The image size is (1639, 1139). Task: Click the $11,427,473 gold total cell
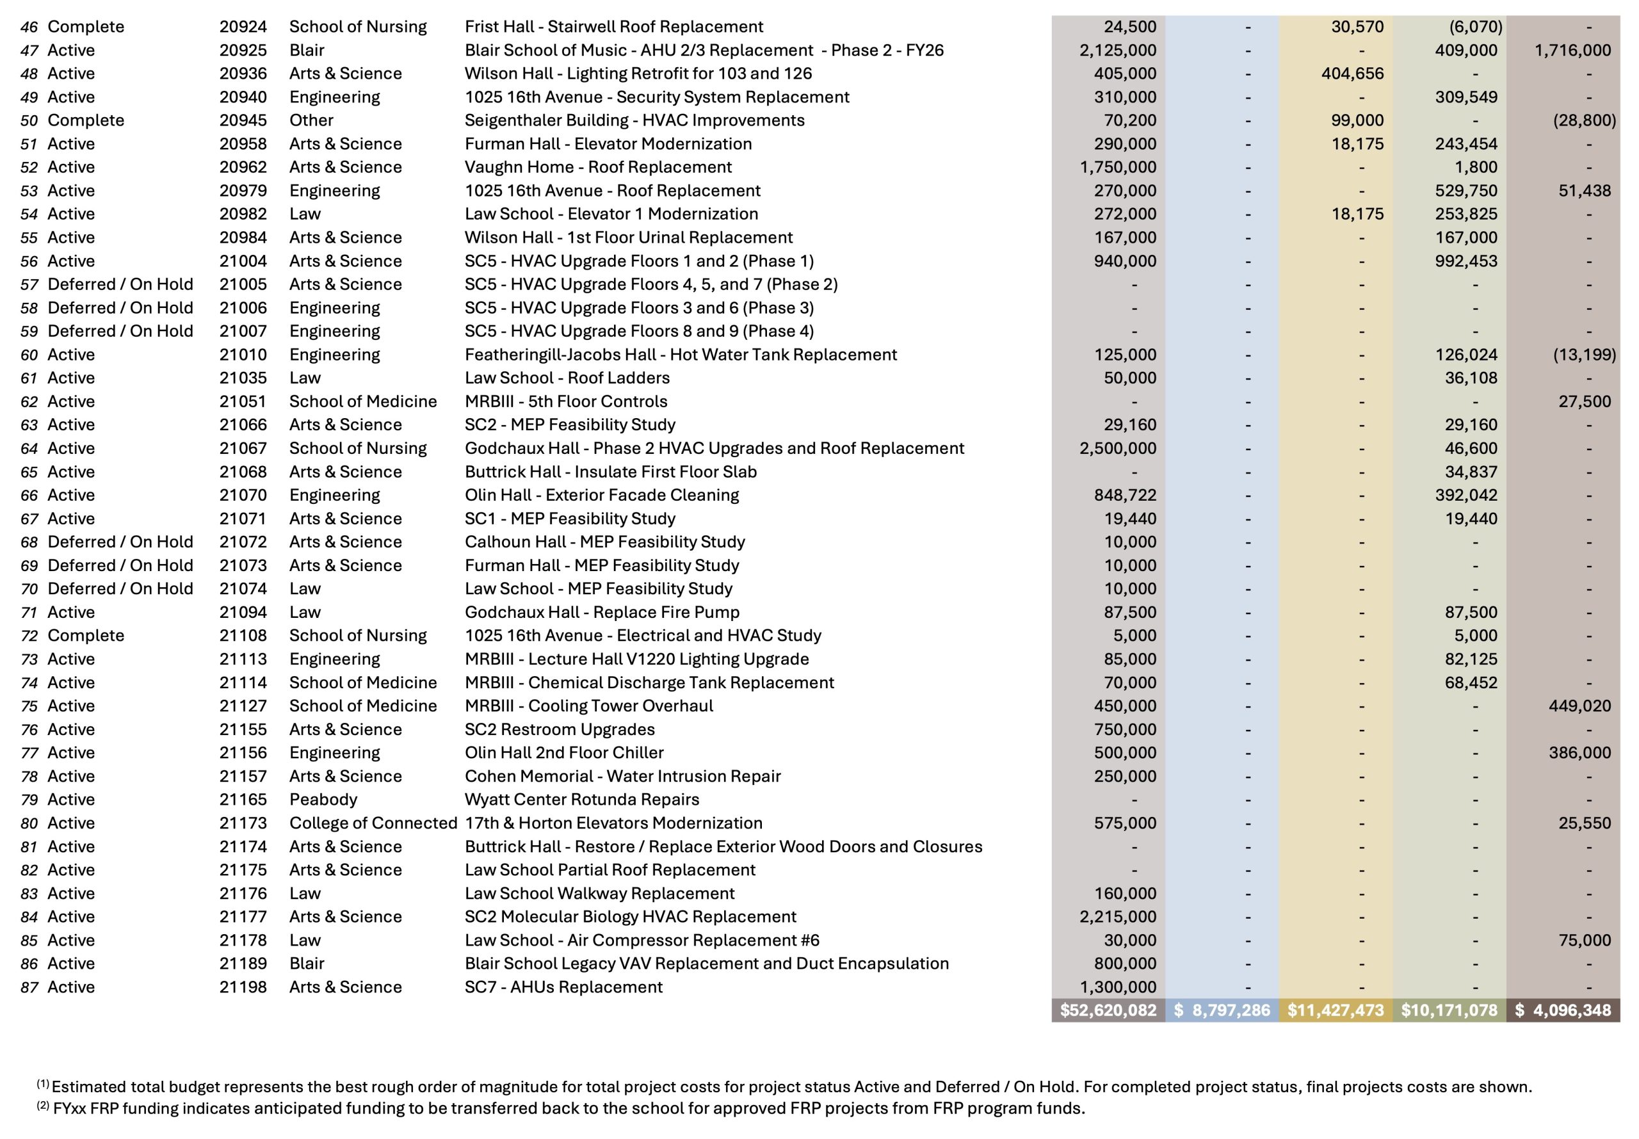point(1335,1010)
